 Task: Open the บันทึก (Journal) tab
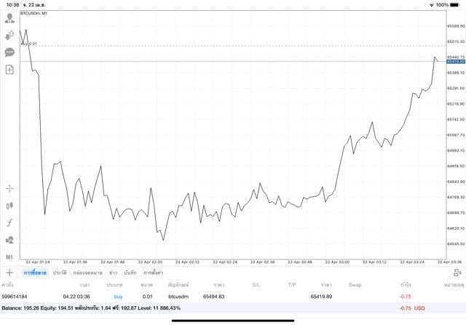pyautogui.click(x=130, y=273)
